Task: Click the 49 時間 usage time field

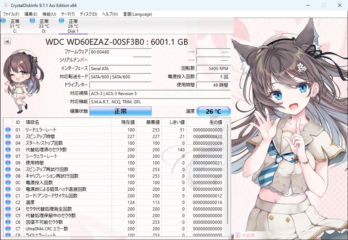Action: pyautogui.click(x=214, y=85)
